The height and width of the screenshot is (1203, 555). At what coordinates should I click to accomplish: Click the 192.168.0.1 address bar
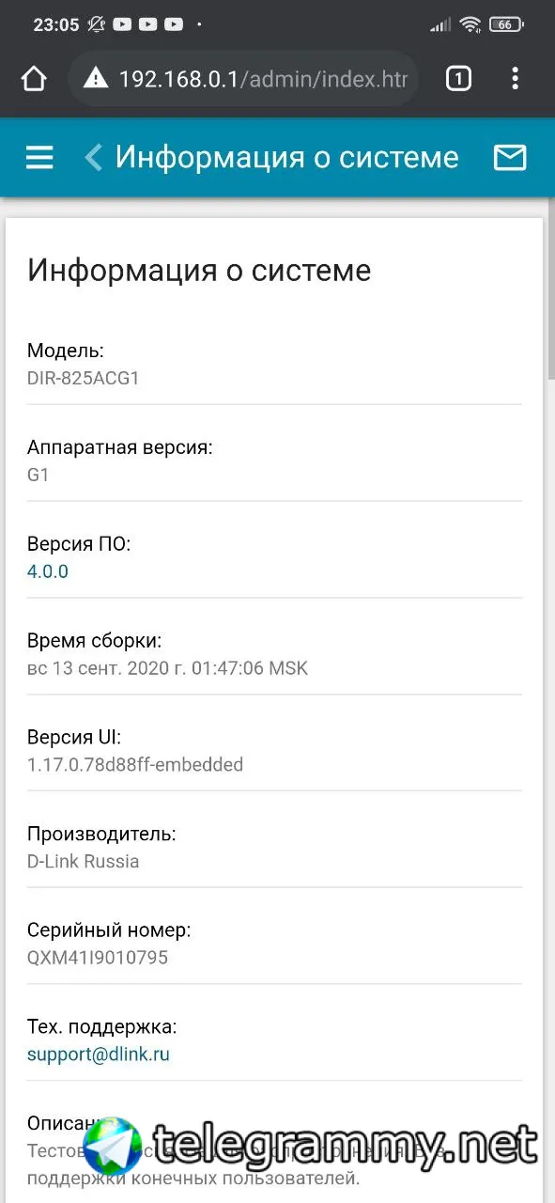tap(243, 79)
